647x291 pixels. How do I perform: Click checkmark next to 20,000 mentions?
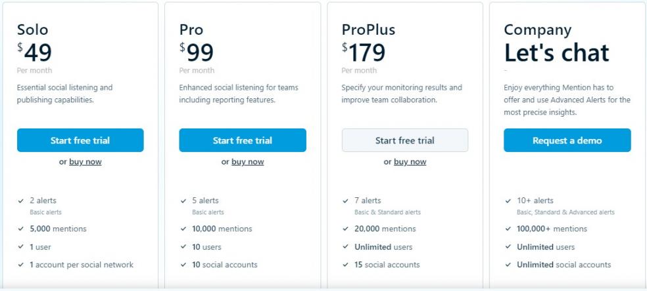[347, 229]
